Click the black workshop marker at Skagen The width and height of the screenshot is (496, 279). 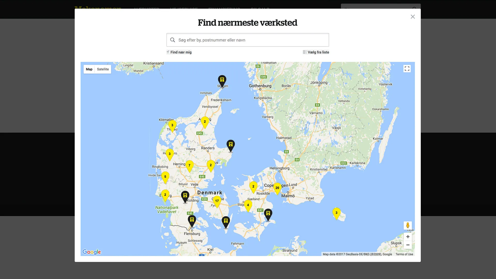click(x=222, y=80)
